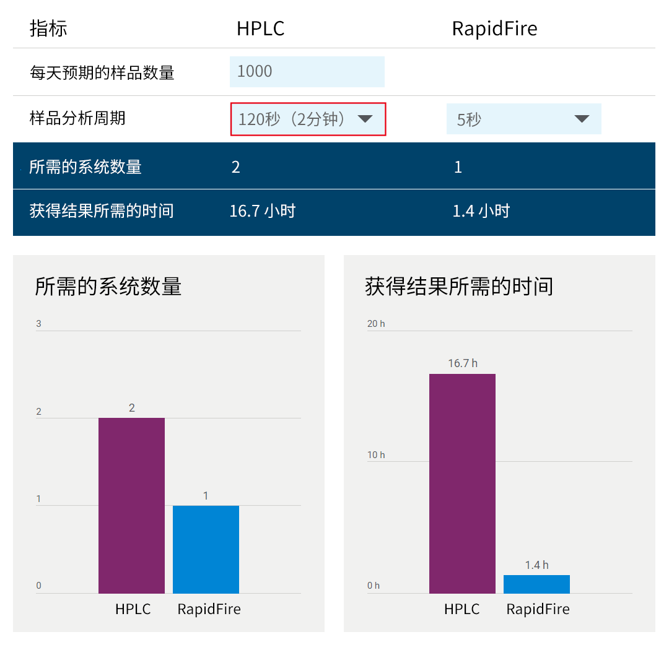This screenshot has height=650, width=669.
Task: Click the 所需的系统数量 chart title
Action: pos(108,286)
